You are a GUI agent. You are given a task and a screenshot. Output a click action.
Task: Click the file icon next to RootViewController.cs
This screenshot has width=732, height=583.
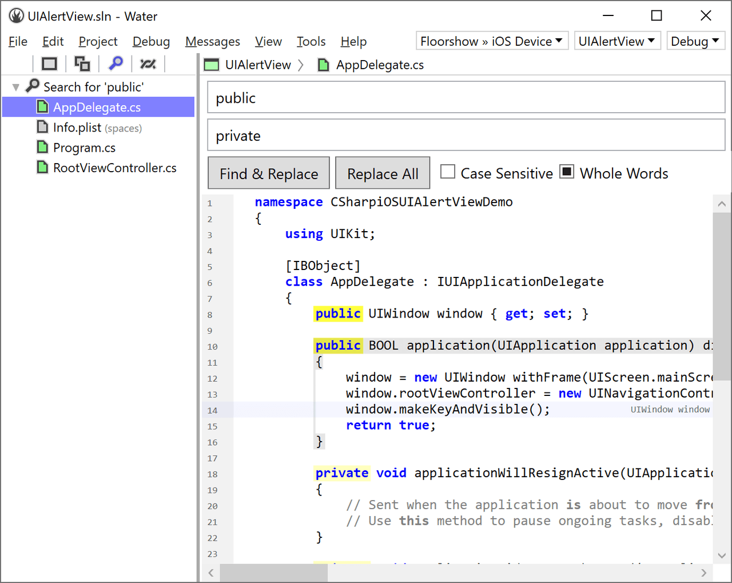[x=42, y=167]
